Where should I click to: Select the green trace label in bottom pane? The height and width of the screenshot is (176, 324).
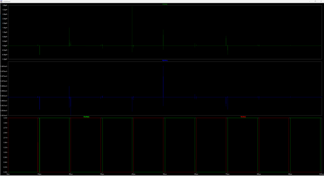(x=86, y=117)
